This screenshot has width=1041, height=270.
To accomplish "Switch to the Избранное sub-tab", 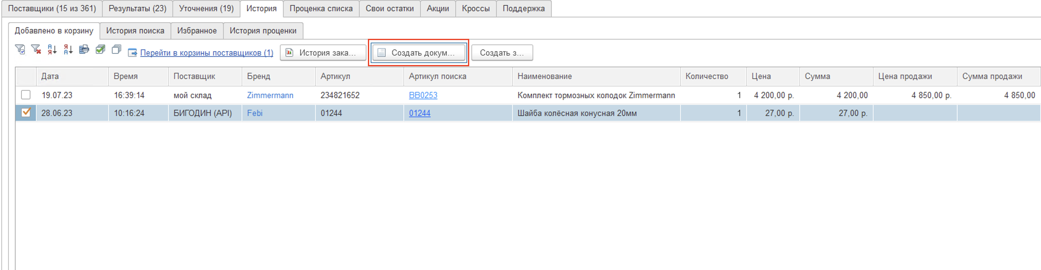I will tap(197, 31).
